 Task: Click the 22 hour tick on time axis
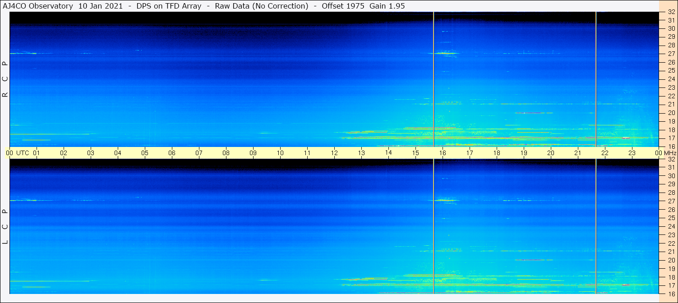point(605,153)
